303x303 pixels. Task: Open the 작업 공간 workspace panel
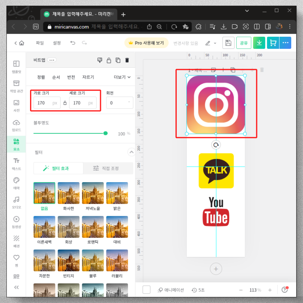click(16, 86)
